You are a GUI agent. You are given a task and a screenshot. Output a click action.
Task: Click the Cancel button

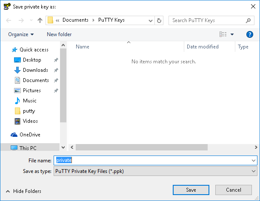click(x=234, y=190)
